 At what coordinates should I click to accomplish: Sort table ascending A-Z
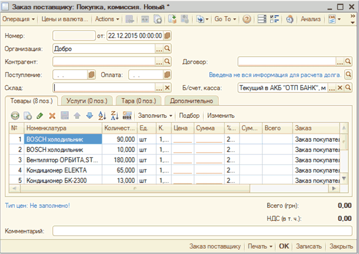tap(102, 116)
